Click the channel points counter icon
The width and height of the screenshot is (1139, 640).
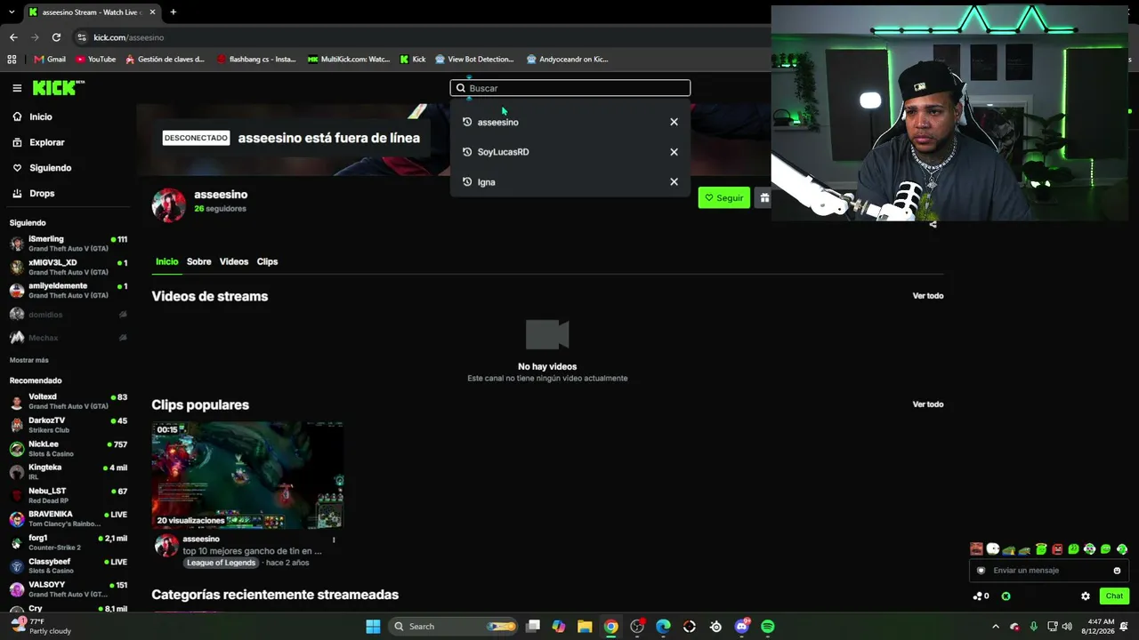[x=981, y=596]
